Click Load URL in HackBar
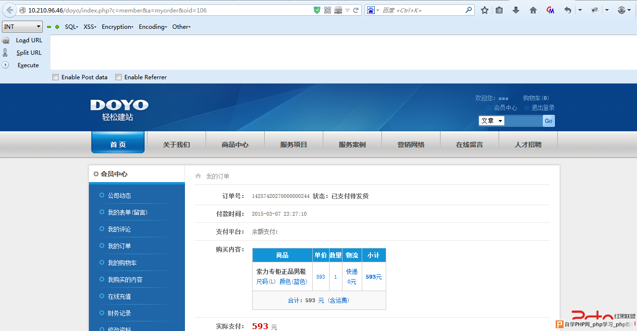Image resolution: width=637 pixels, height=331 pixels. click(29, 40)
